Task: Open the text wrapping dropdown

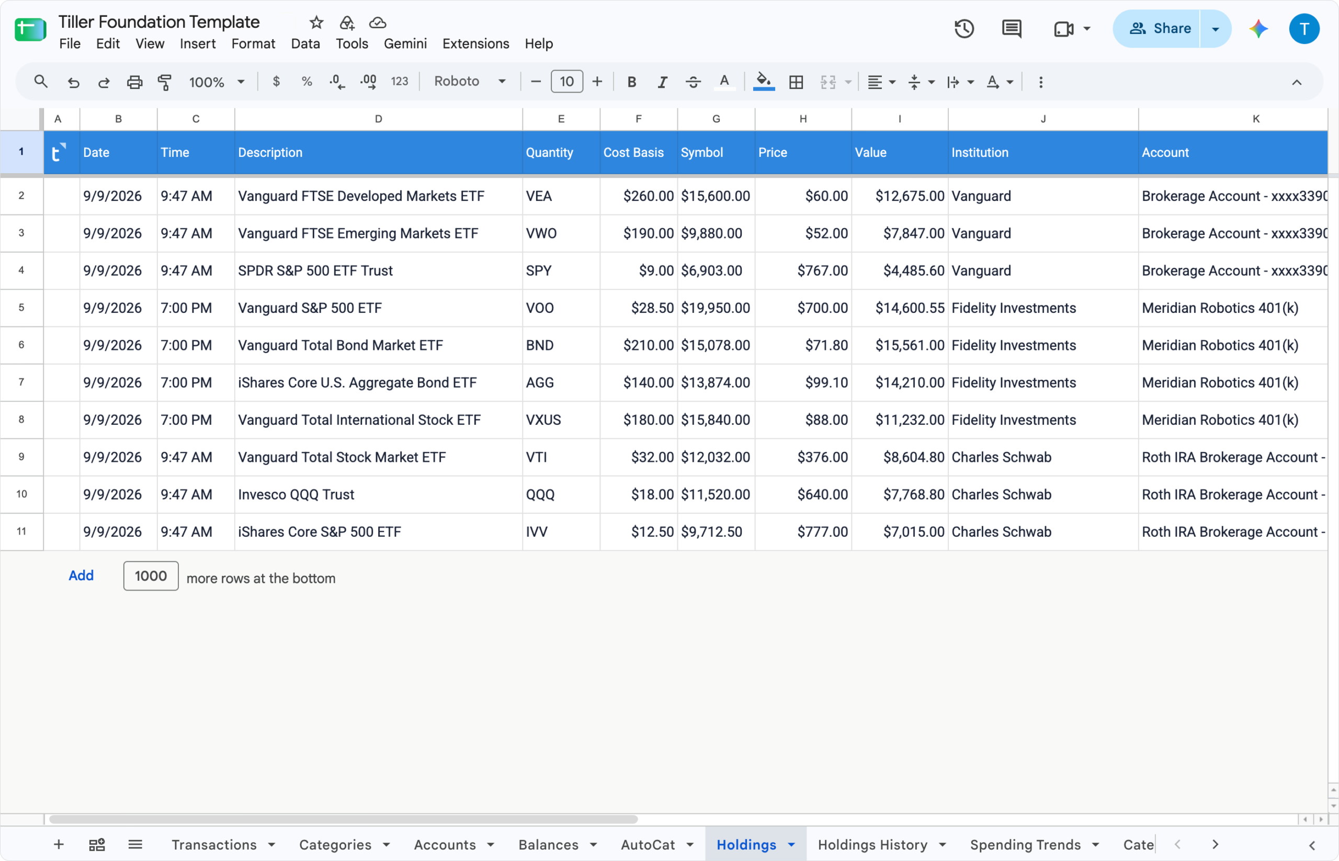Action: 960,82
